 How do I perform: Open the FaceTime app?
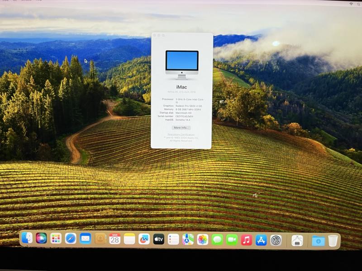pyautogui.click(x=232, y=240)
